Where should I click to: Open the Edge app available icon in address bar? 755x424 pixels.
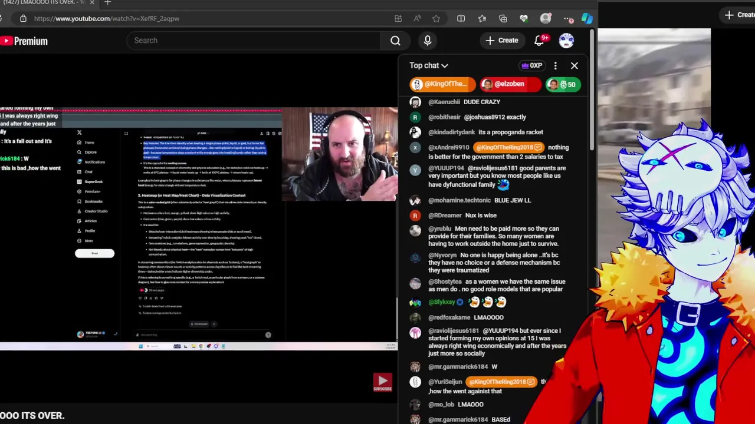point(398,18)
